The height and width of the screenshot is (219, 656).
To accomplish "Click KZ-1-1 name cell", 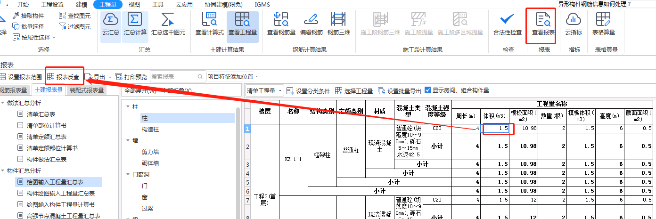I will (294, 159).
